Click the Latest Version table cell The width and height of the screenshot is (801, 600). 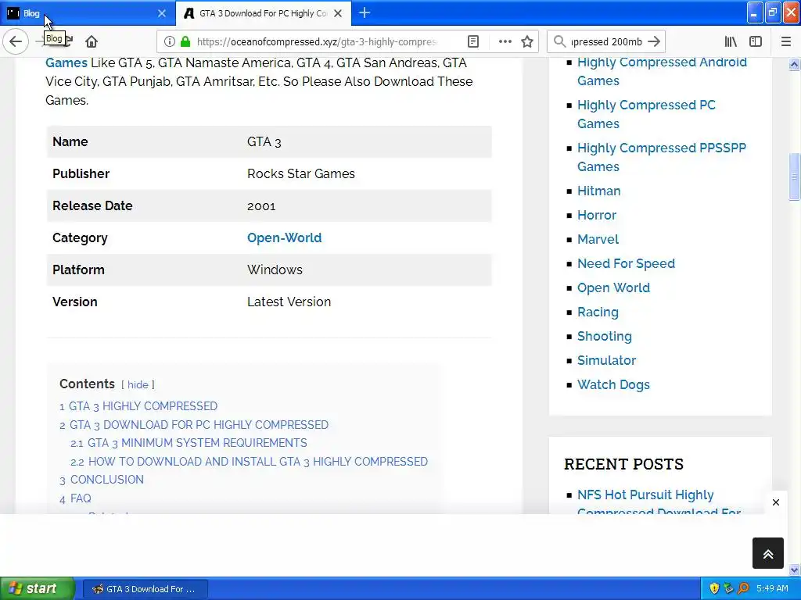point(289,302)
